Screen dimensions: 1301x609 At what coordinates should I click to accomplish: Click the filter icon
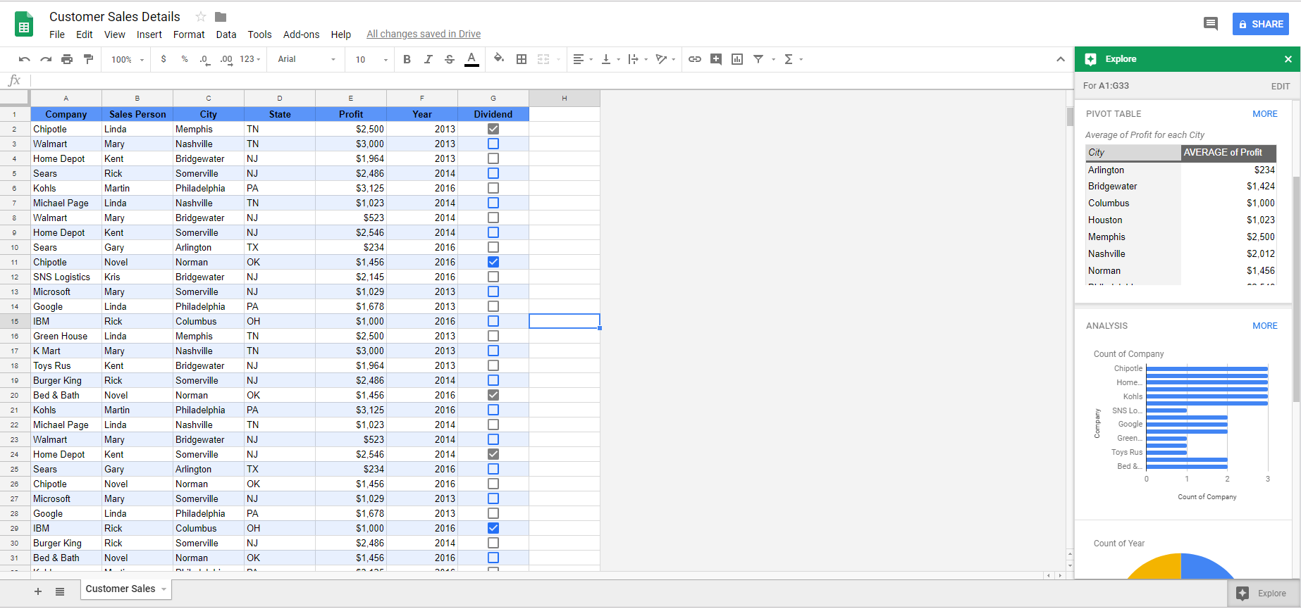point(758,59)
